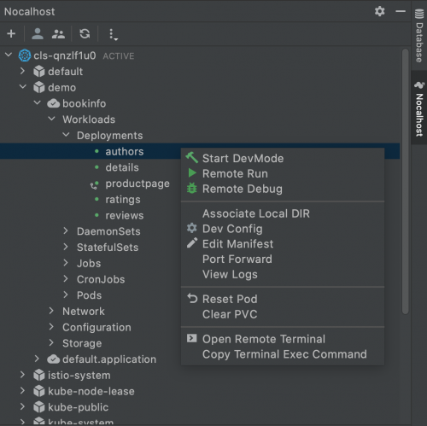Viewport: 427px width, 426px height.
Task: Expand the StatefulSets node
Action: [66, 247]
